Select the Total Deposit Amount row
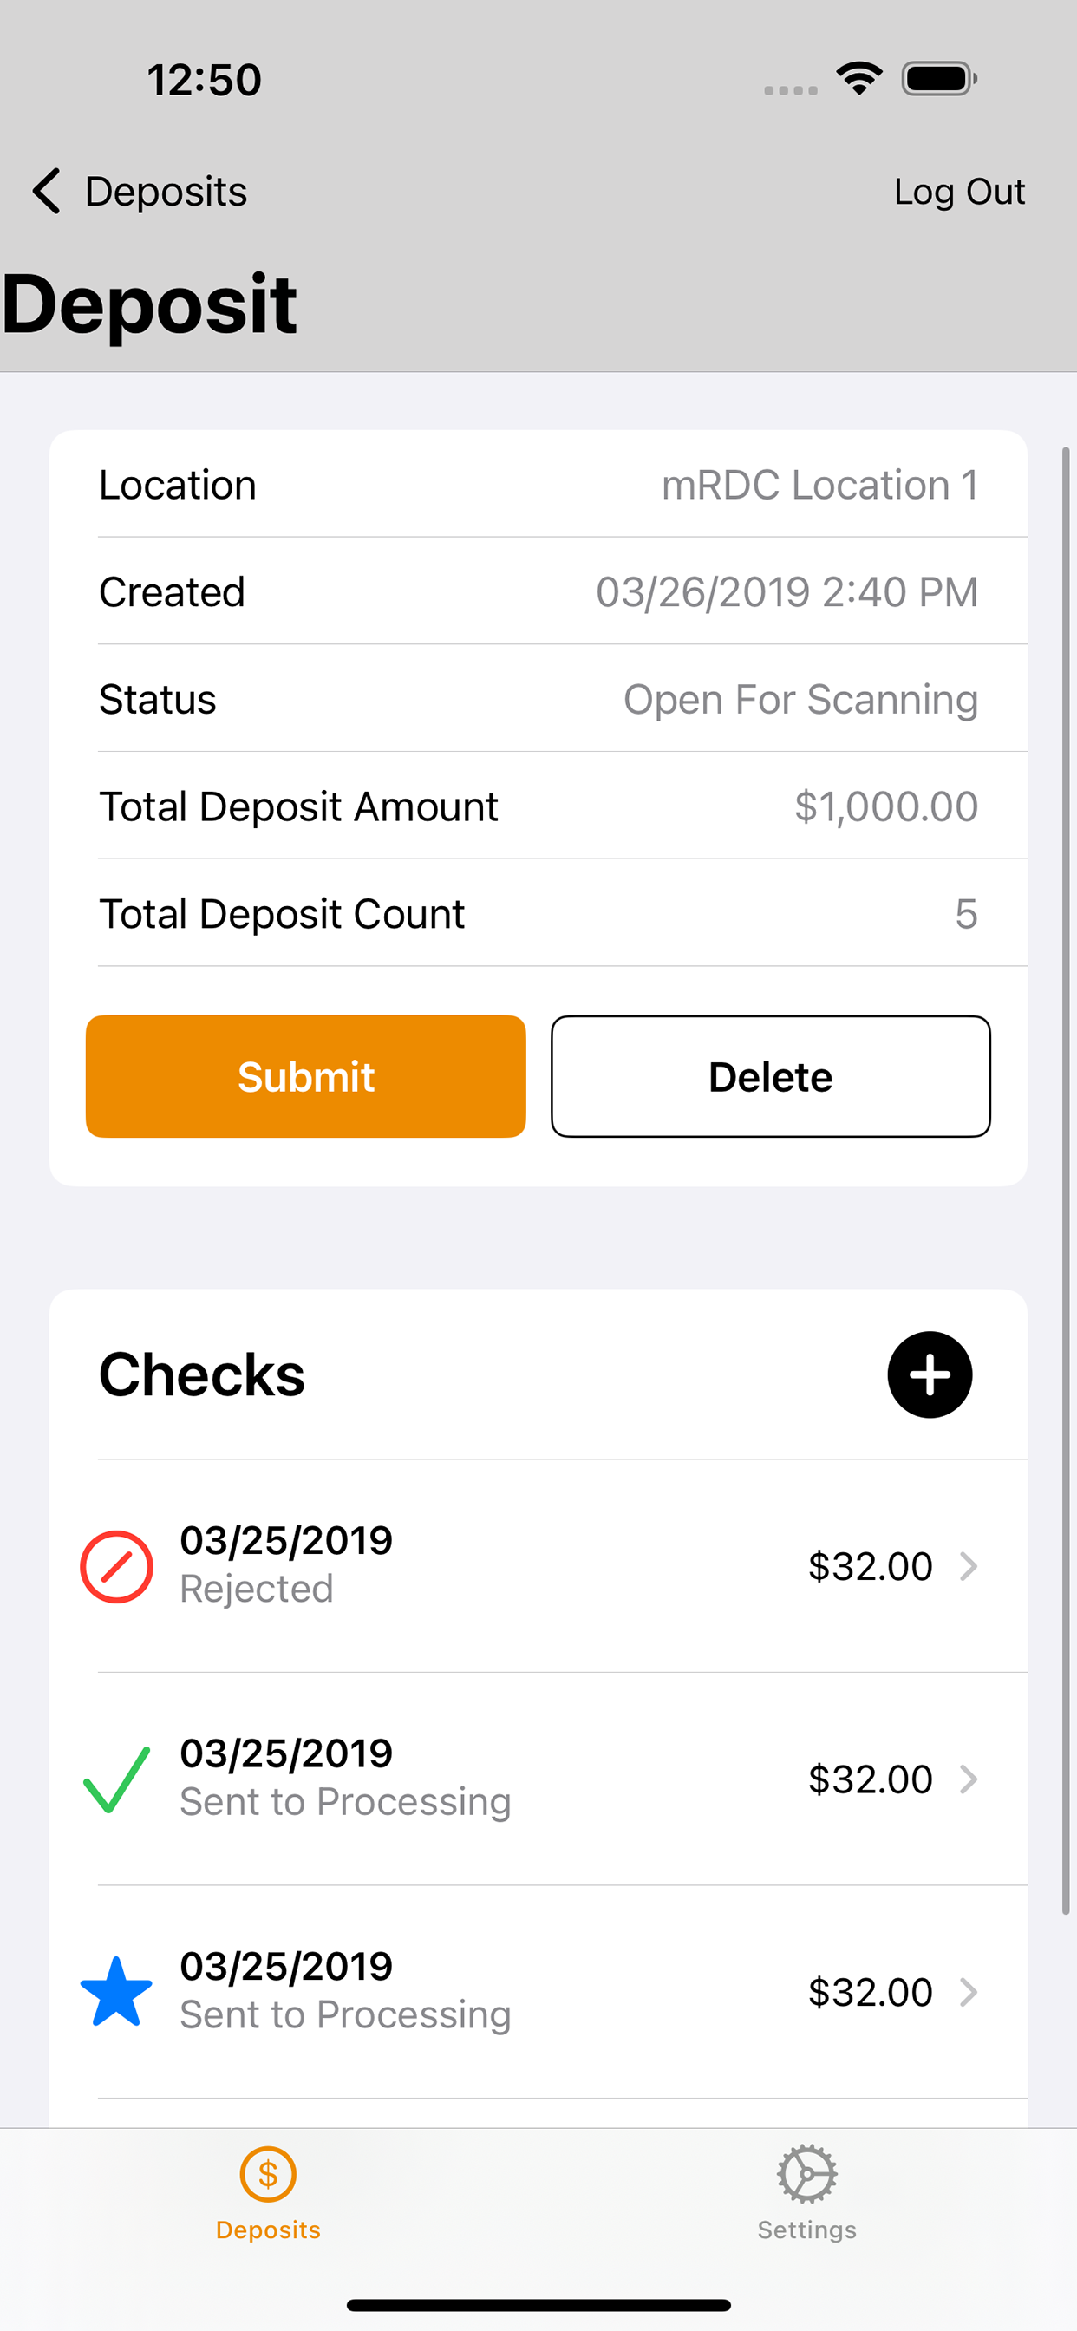The height and width of the screenshot is (2331, 1077). [x=538, y=806]
